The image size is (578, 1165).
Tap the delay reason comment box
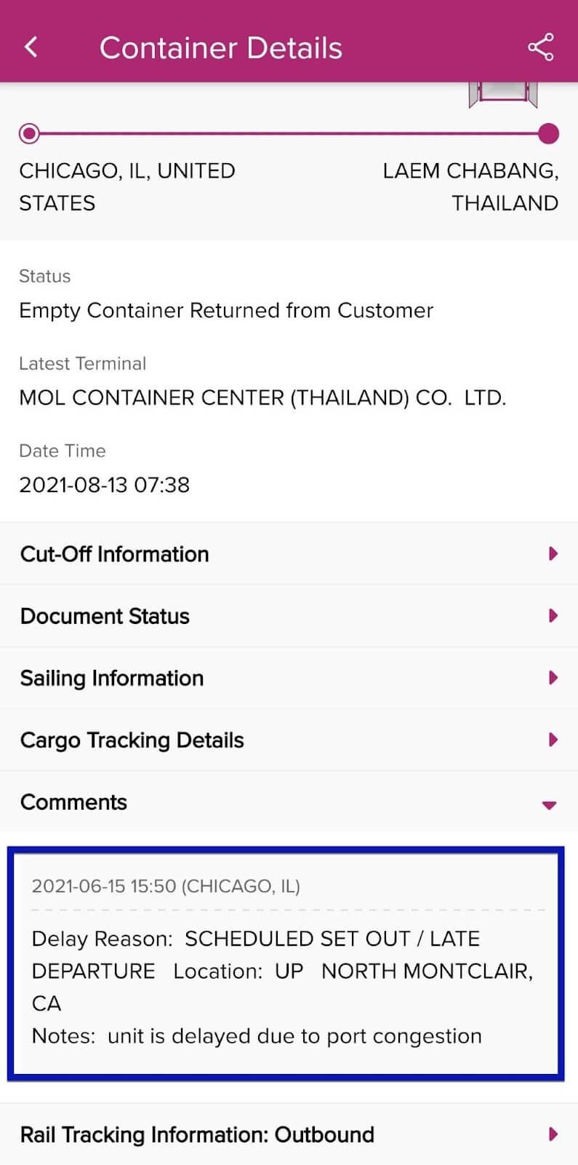coord(286,964)
